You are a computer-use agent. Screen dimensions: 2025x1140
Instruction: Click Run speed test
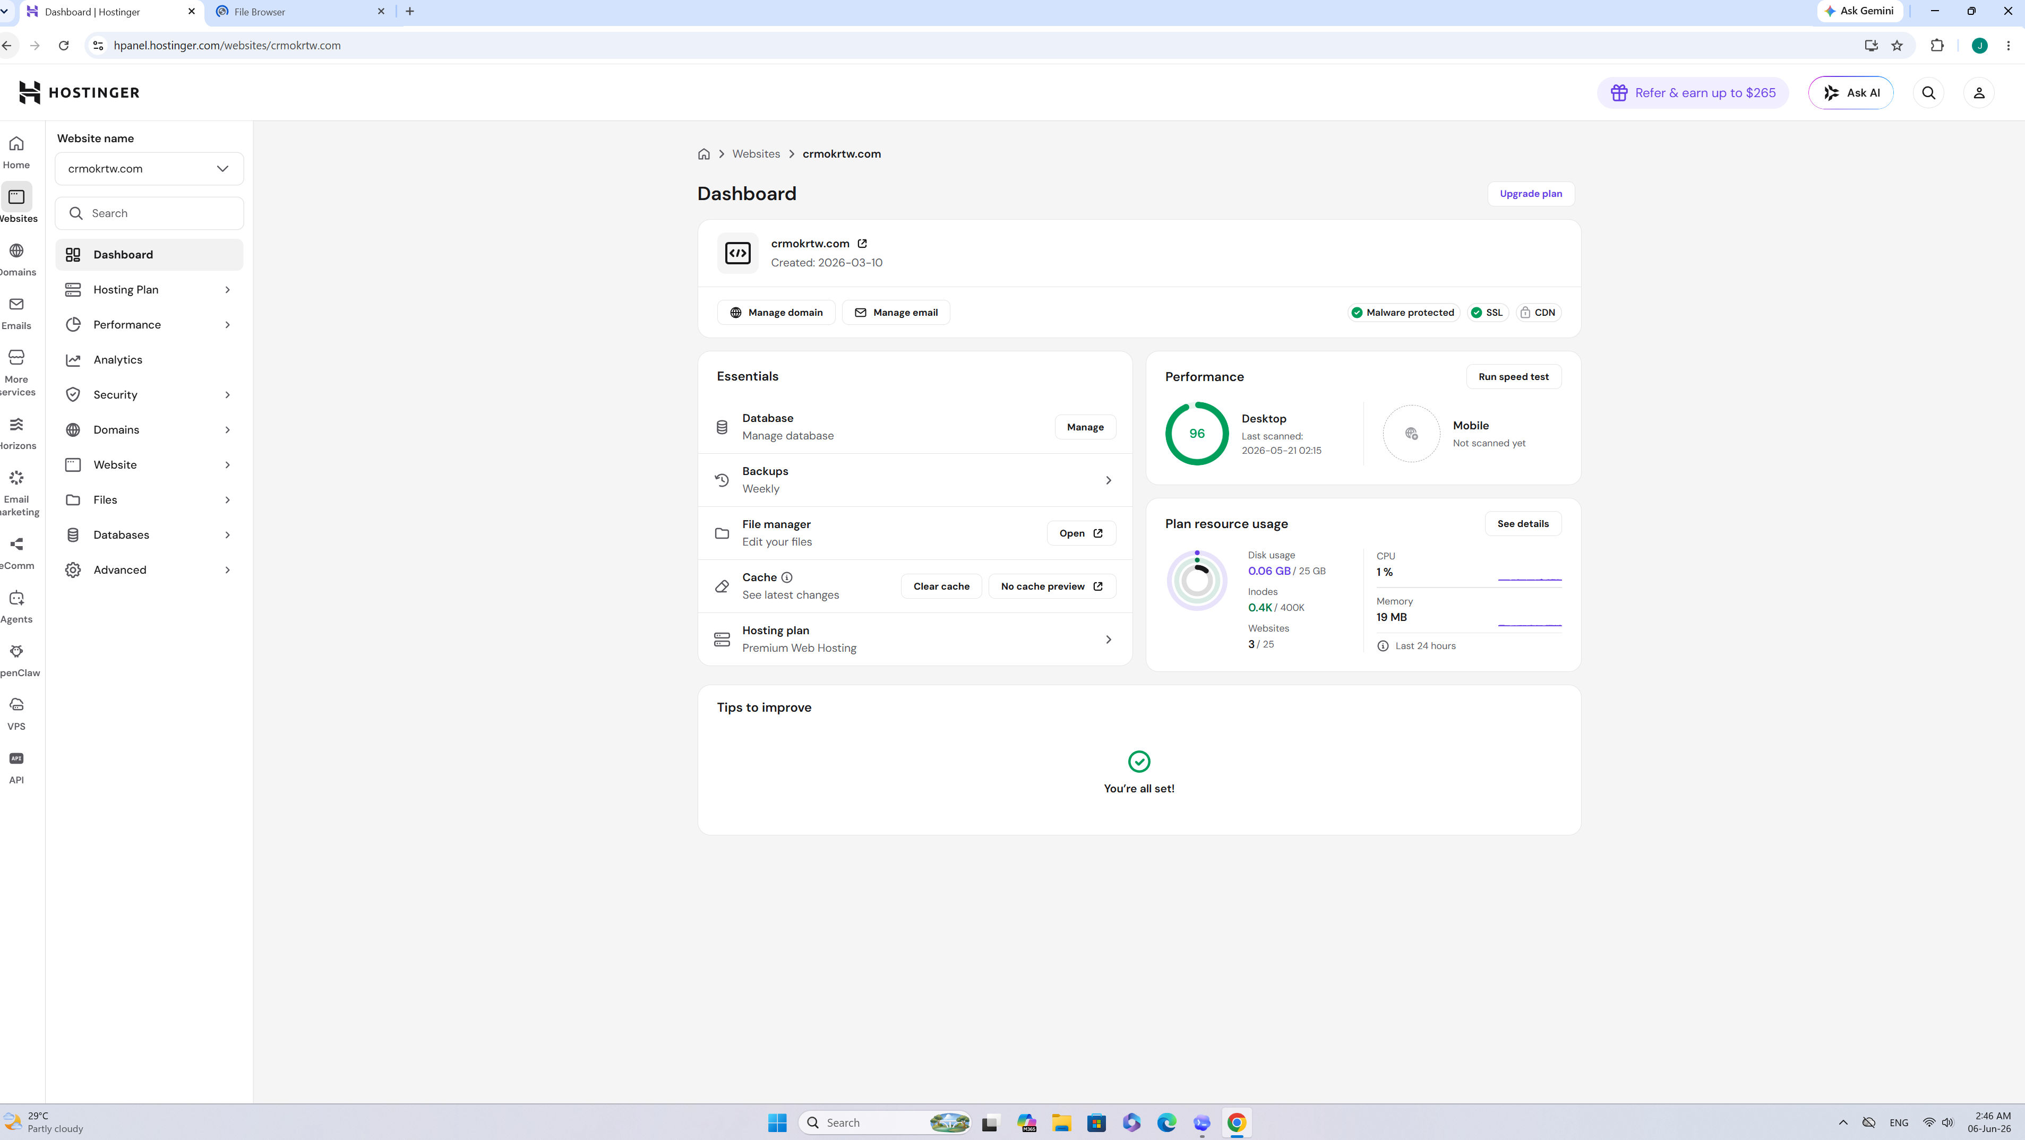(x=1513, y=377)
